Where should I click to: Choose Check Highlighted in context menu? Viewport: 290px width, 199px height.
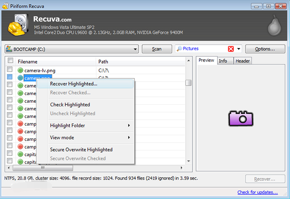coord(85,104)
